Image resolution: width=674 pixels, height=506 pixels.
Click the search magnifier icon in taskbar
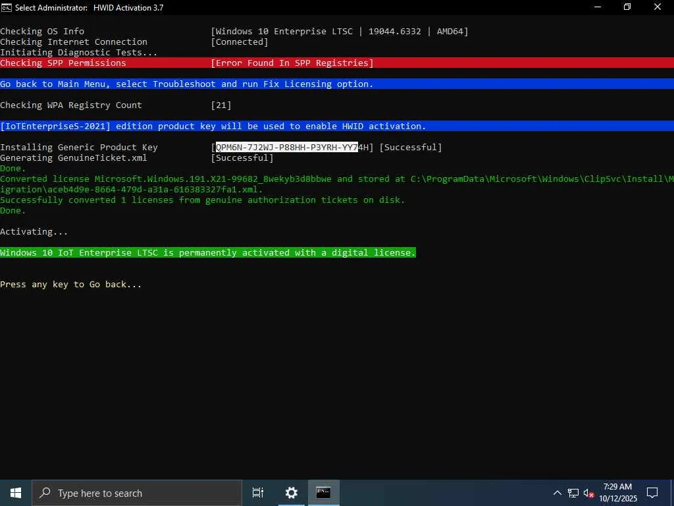(x=45, y=493)
